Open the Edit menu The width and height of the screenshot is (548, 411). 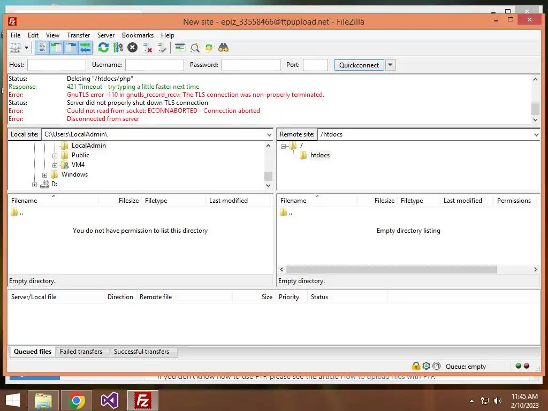[33, 35]
